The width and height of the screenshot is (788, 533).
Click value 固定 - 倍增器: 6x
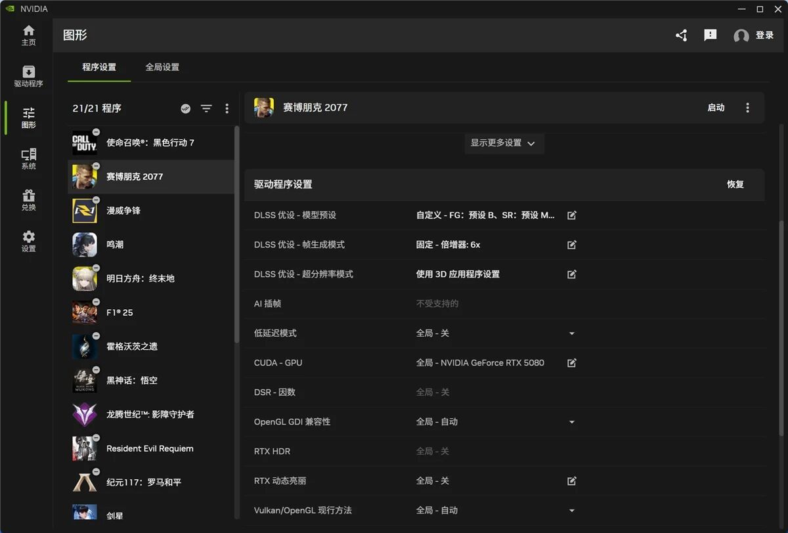(448, 245)
